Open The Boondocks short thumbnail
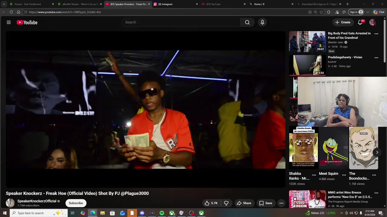The height and width of the screenshot is (217, 387). click(363, 148)
